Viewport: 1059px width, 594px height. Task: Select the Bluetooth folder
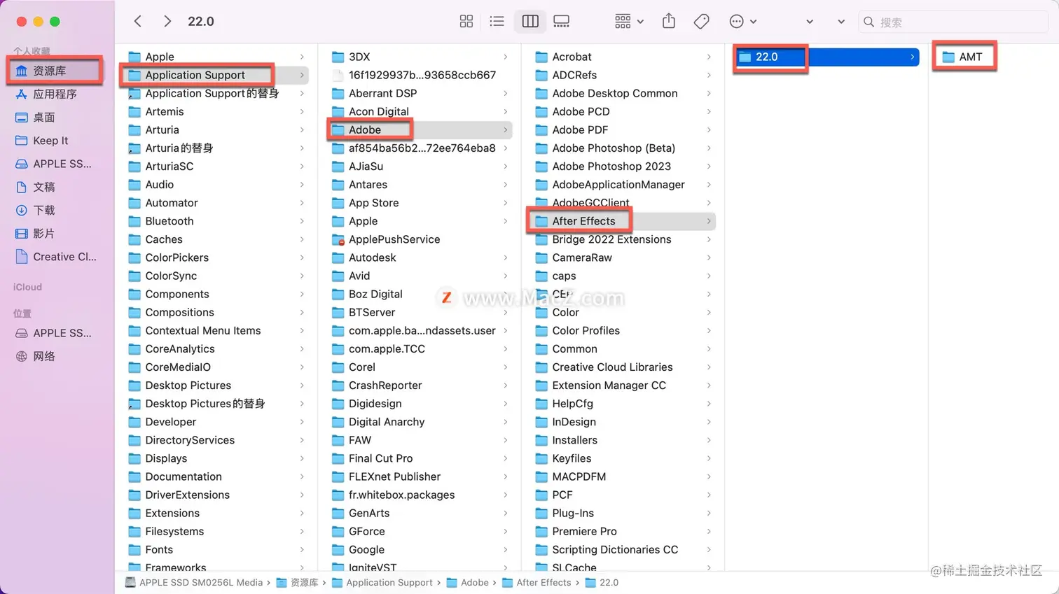[x=169, y=221]
